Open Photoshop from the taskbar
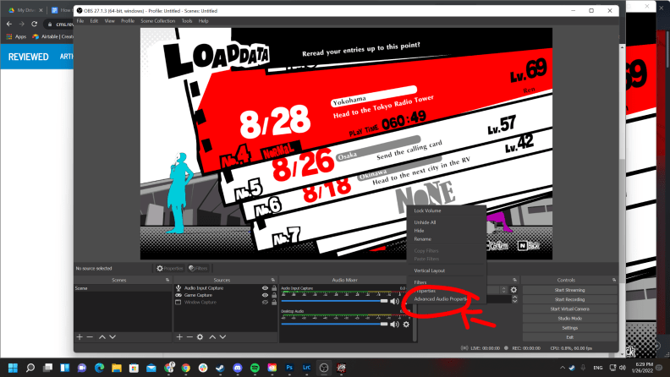Viewport: 670px width, 377px height. (x=289, y=368)
